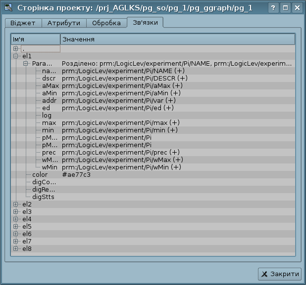Click the Значення column header
This screenshot has width=306, height=285.
(177, 39)
